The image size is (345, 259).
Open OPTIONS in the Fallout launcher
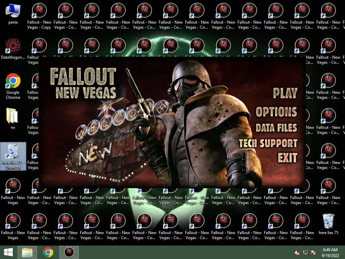coord(276,112)
